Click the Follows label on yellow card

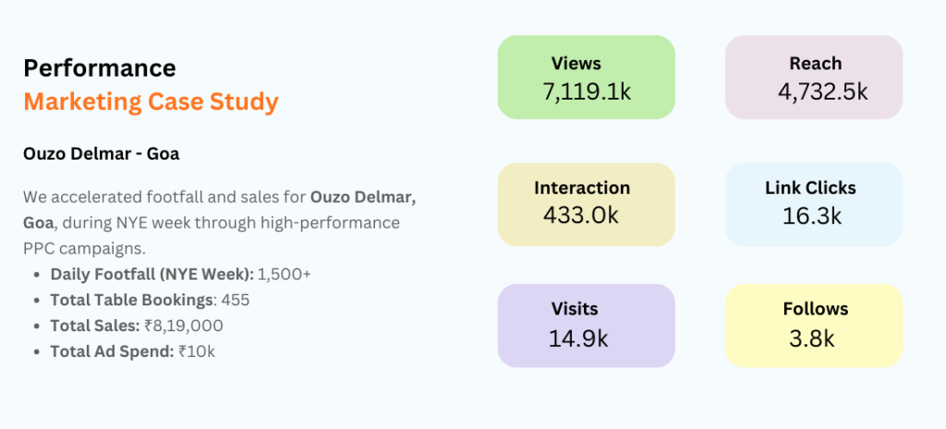click(815, 309)
